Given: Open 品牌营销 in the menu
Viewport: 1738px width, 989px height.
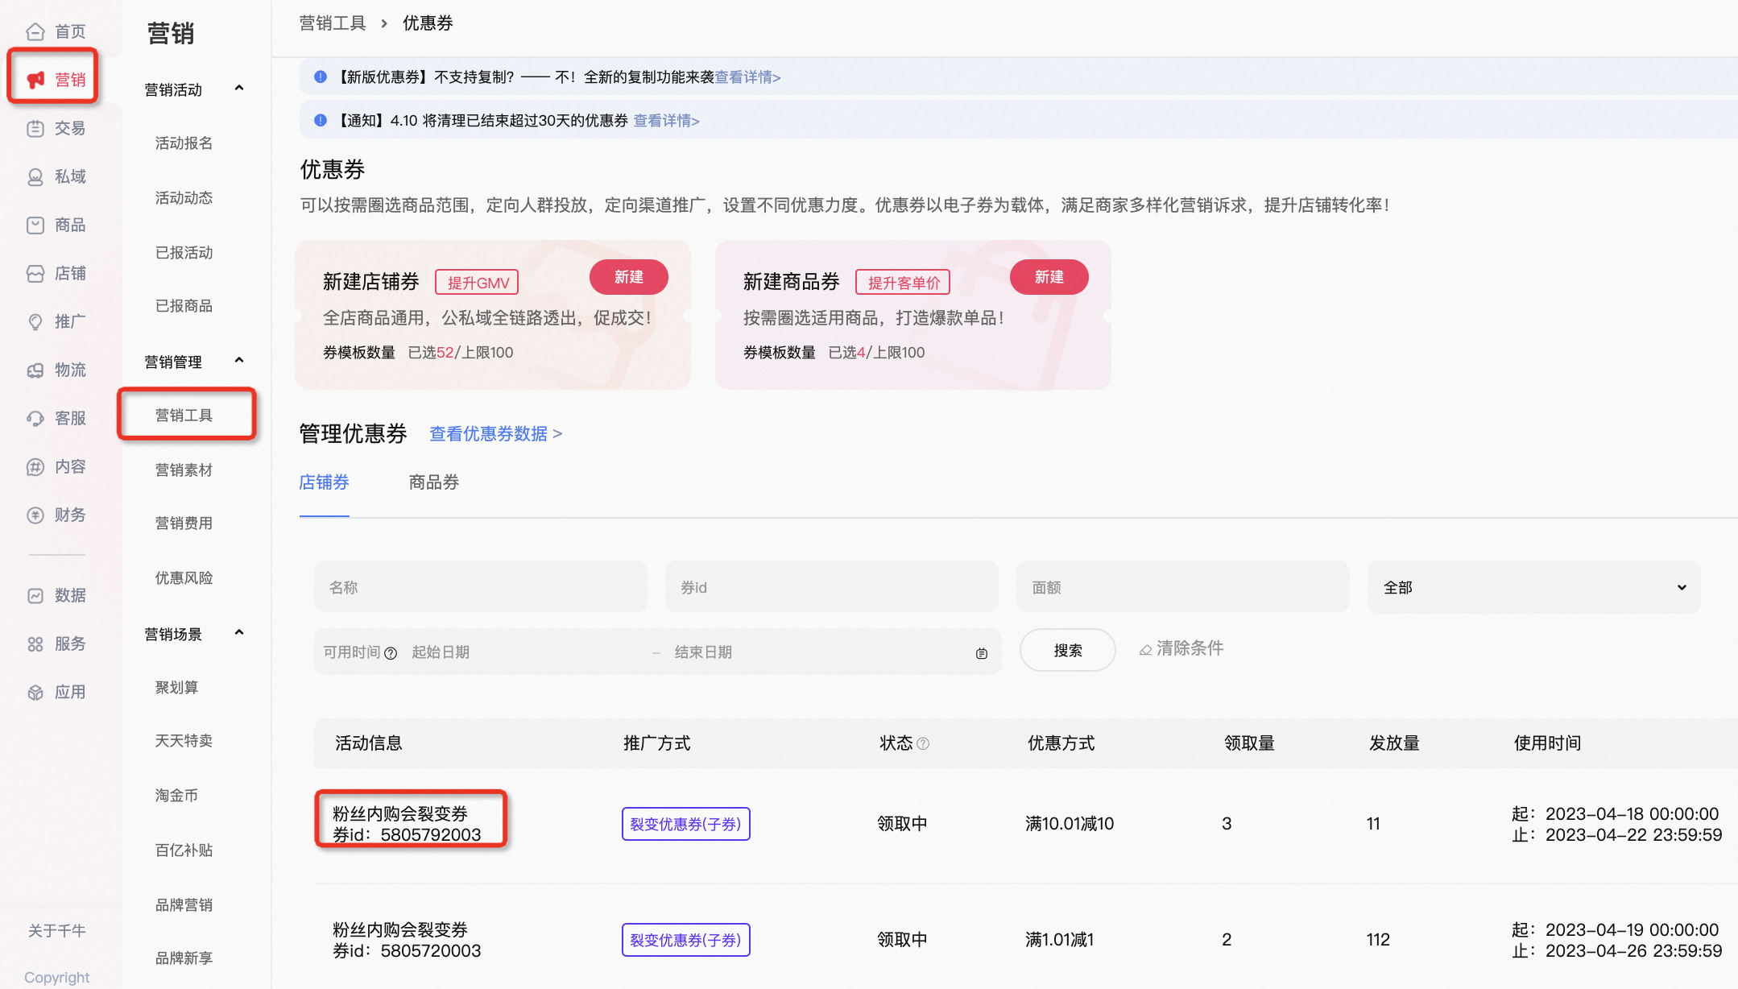Looking at the screenshot, I should [184, 905].
